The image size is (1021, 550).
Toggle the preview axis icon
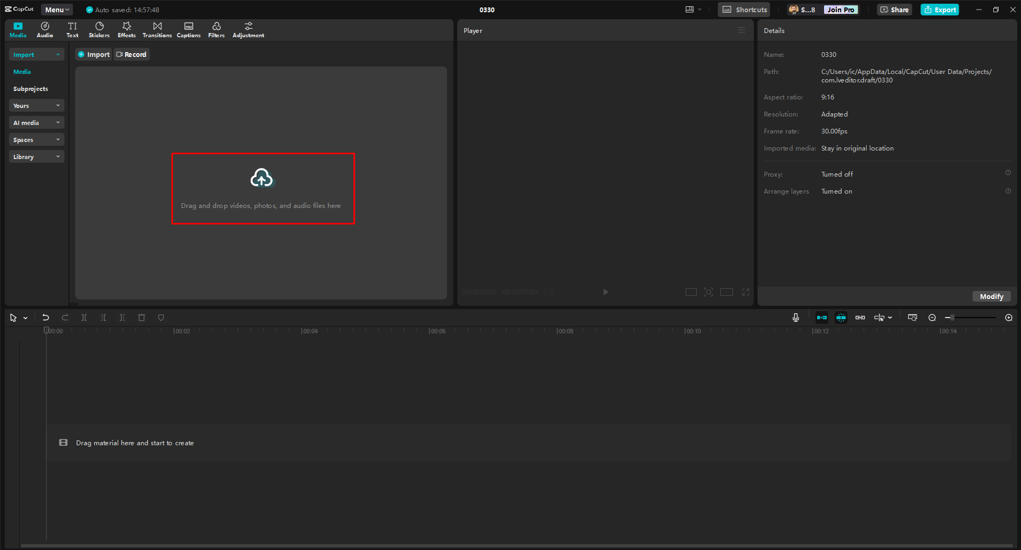[879, 318]
